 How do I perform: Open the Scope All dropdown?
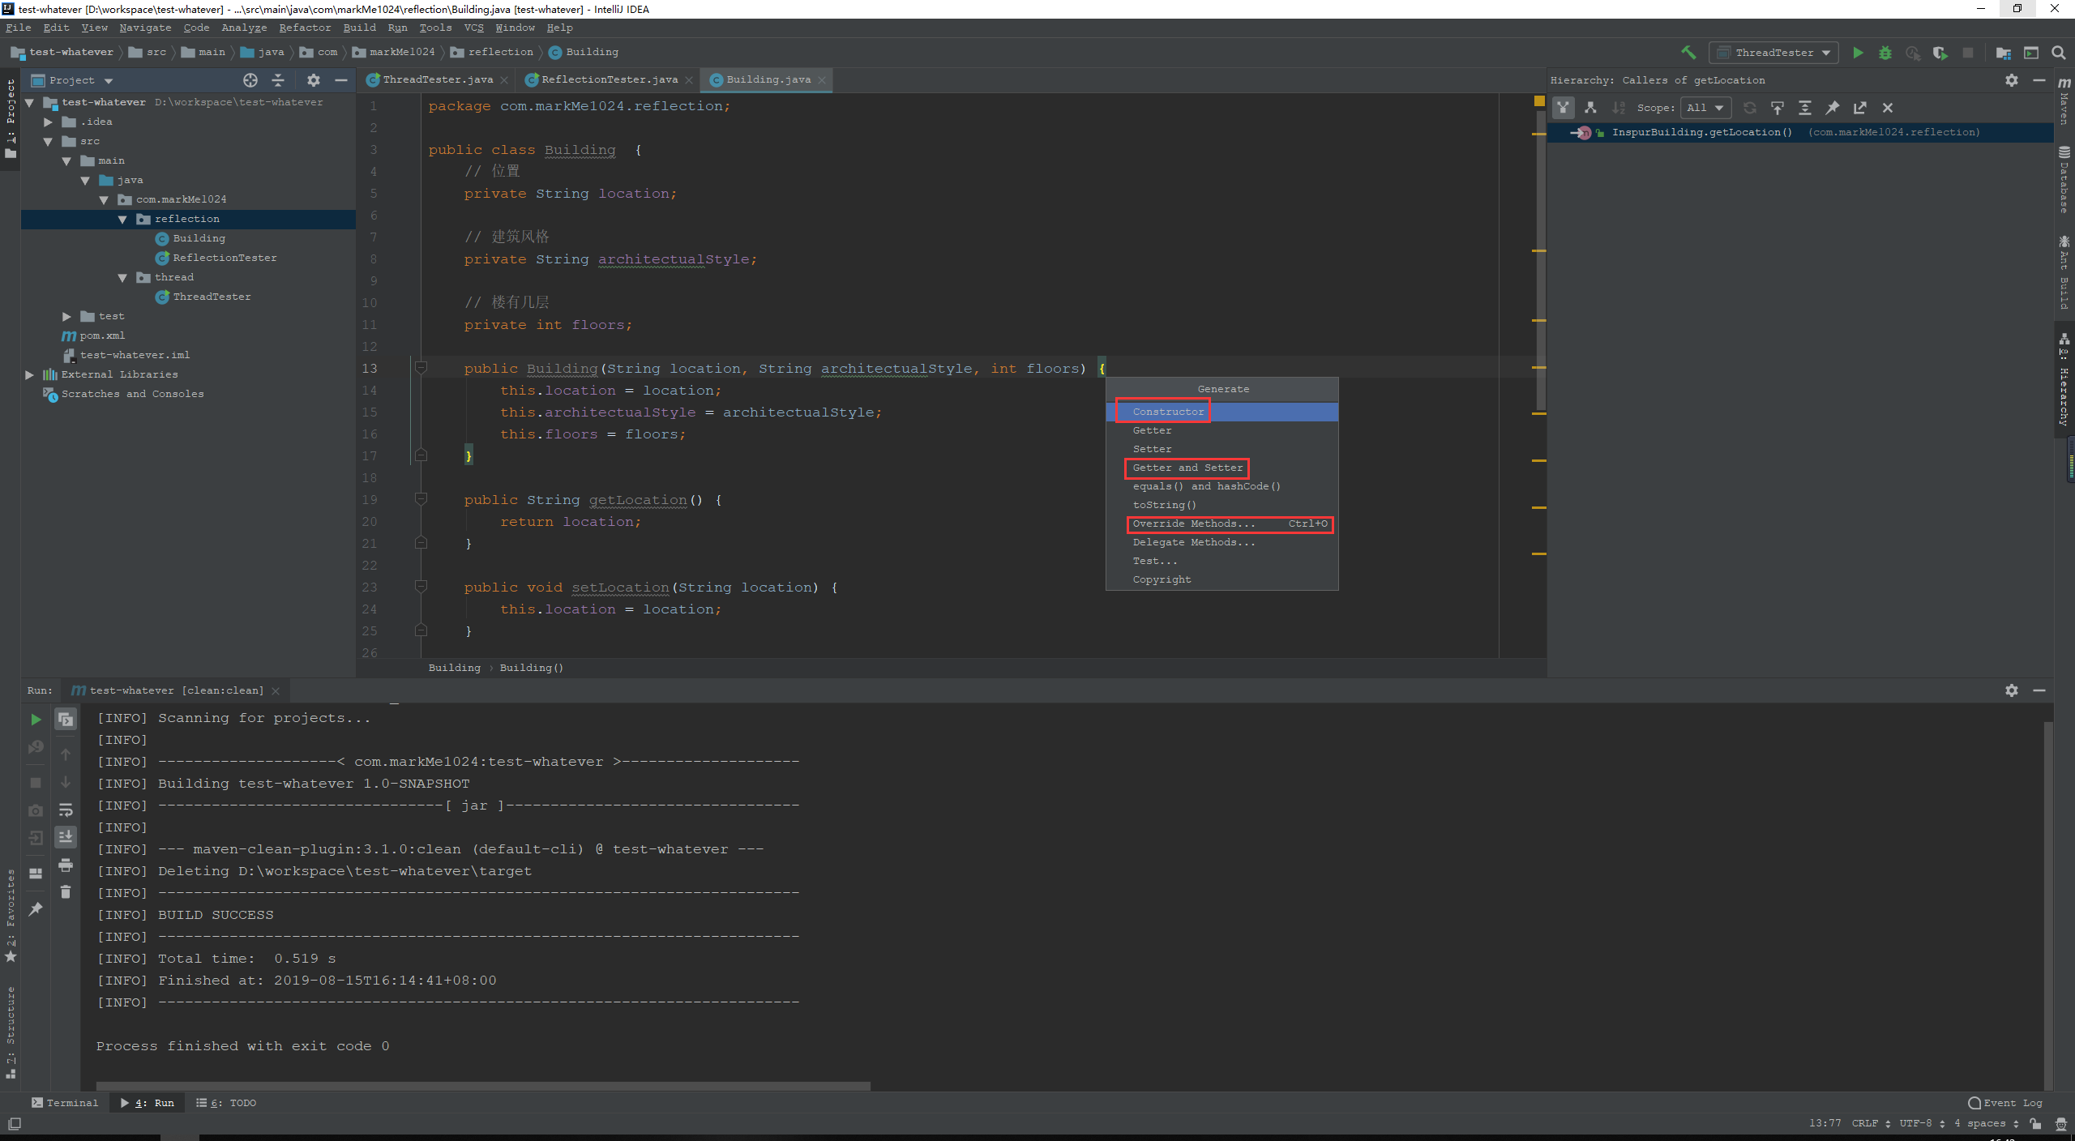(x=1706, y=108)
